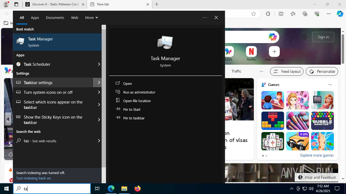
Task: Open Help and Feedback
Action: pyautogui.click(x=317, y=177)
